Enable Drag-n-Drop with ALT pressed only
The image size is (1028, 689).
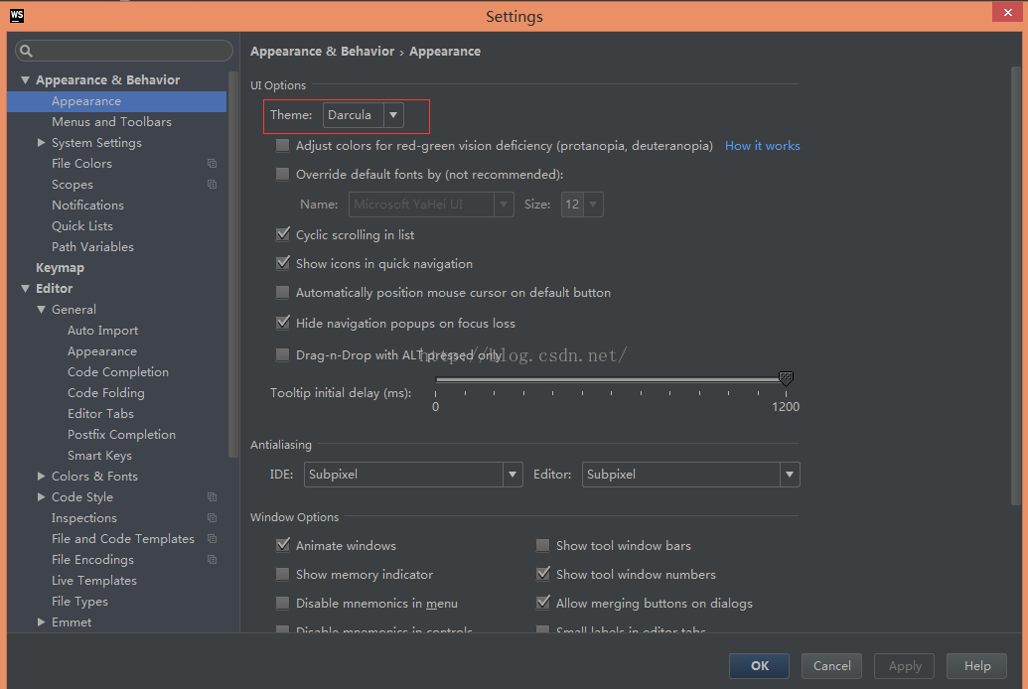[x=282, y=354]
